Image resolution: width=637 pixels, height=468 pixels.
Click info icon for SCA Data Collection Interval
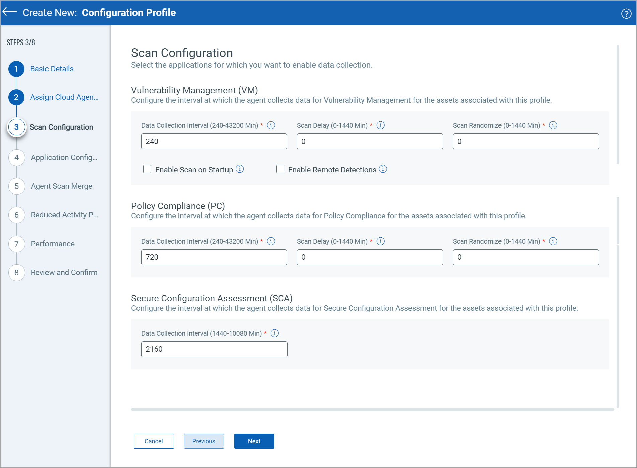(275, 333)
